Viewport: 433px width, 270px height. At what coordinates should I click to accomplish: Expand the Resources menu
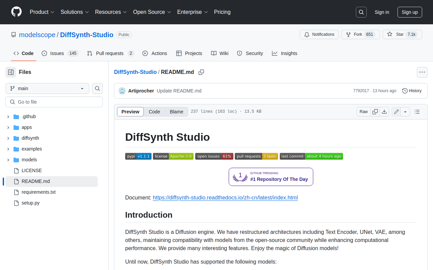point(111,12)
